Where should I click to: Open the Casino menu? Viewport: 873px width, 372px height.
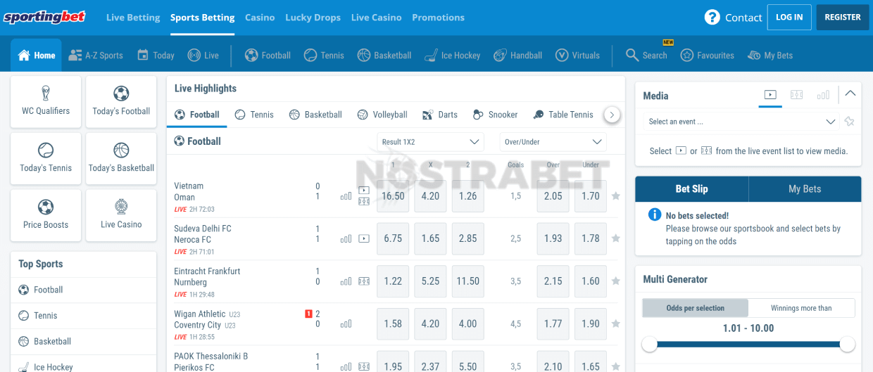click(260, 18)
